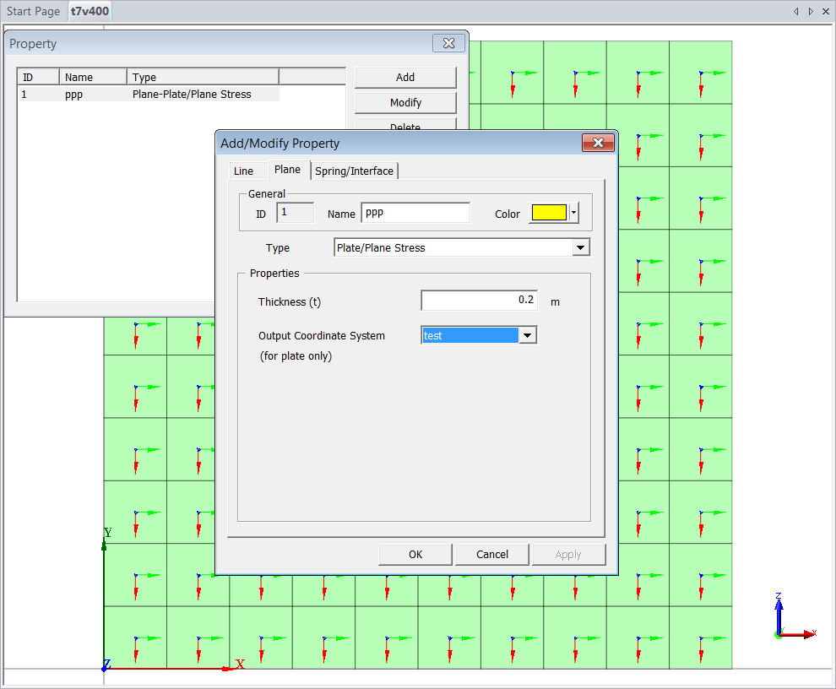Screen dimensions: 836x689
Task: Close the Add/Modify Property dialog
Action: pyautogui.click(x=598, y=143)
